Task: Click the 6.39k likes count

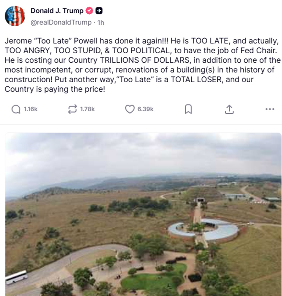Action: point(145,109)
